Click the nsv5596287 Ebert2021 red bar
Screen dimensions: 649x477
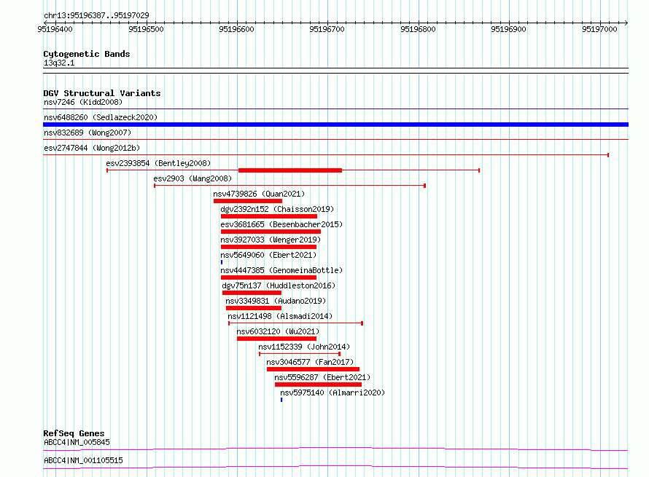coord(318,385)
